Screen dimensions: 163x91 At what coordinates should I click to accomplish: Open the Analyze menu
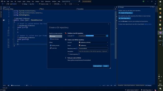tap(37, 2)
